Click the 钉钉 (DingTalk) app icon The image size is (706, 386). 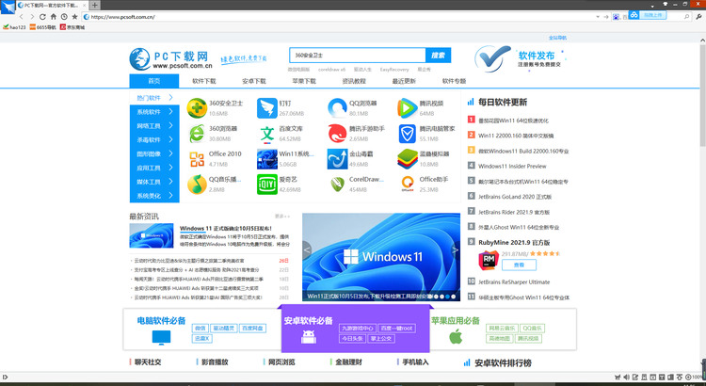(x=266, y=107)
